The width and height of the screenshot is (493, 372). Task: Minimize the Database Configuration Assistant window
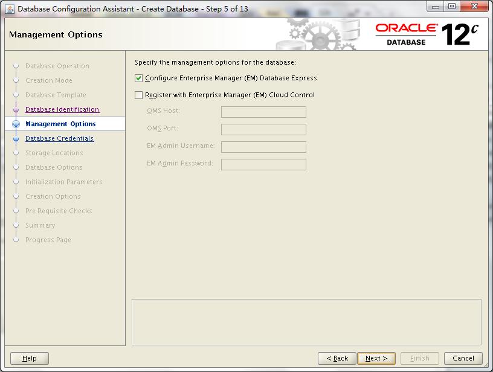coord(436,7)
